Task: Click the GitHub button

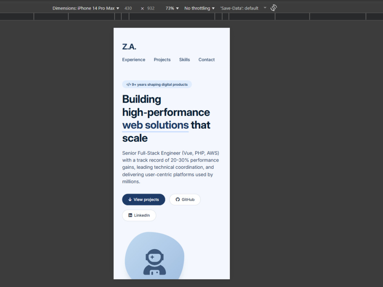Action: point(185,199)
